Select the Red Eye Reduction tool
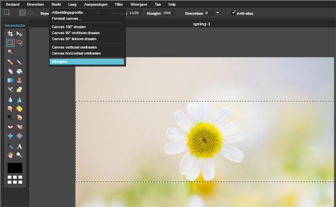This screenshot has width=336, height=207. (10, 126)
